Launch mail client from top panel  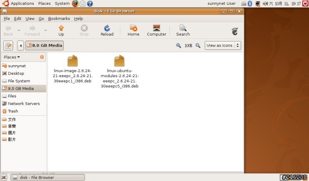tap(83, 3)
